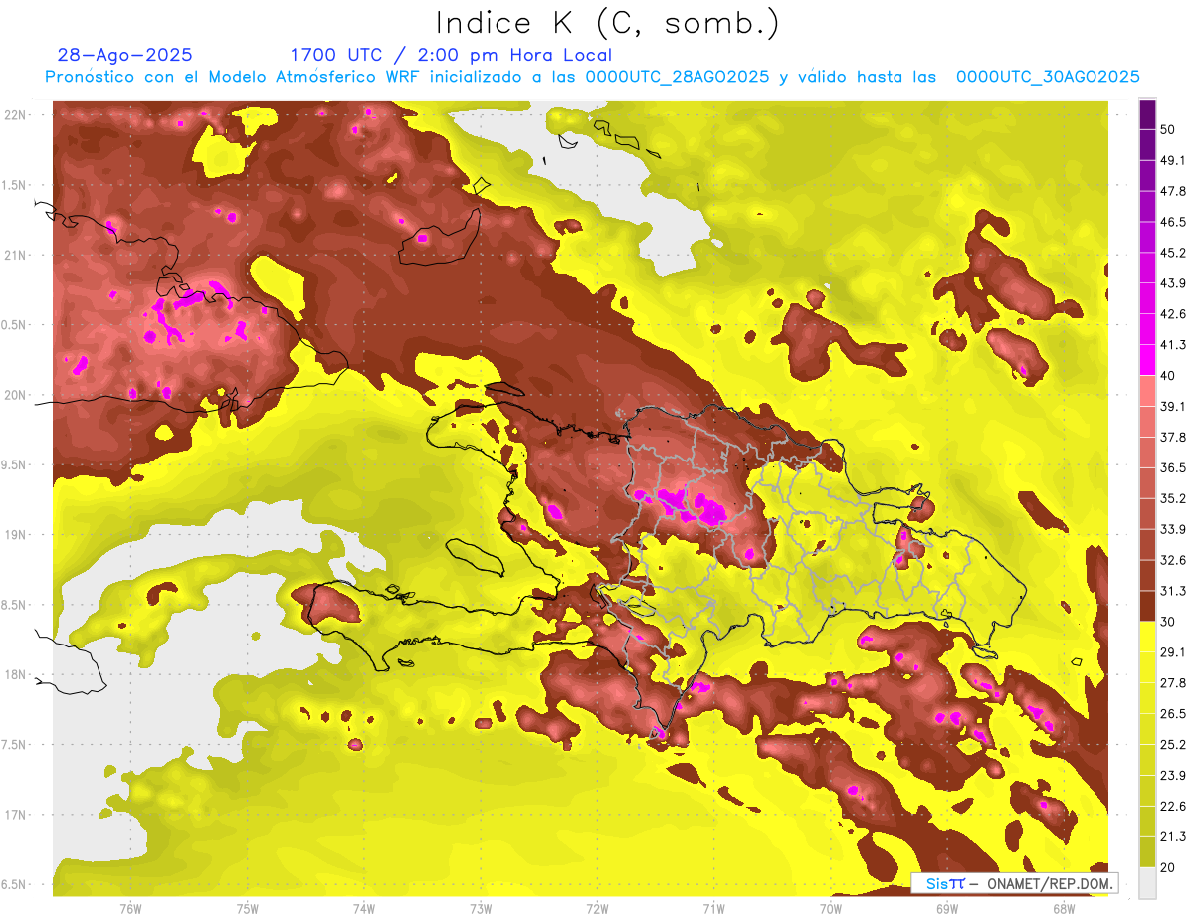Click the longitude axis label '72W'

(597, 909)
